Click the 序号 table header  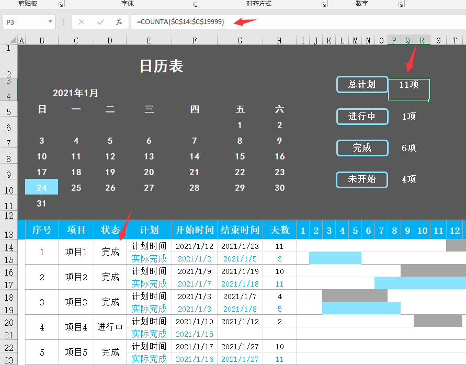[42, 230]
